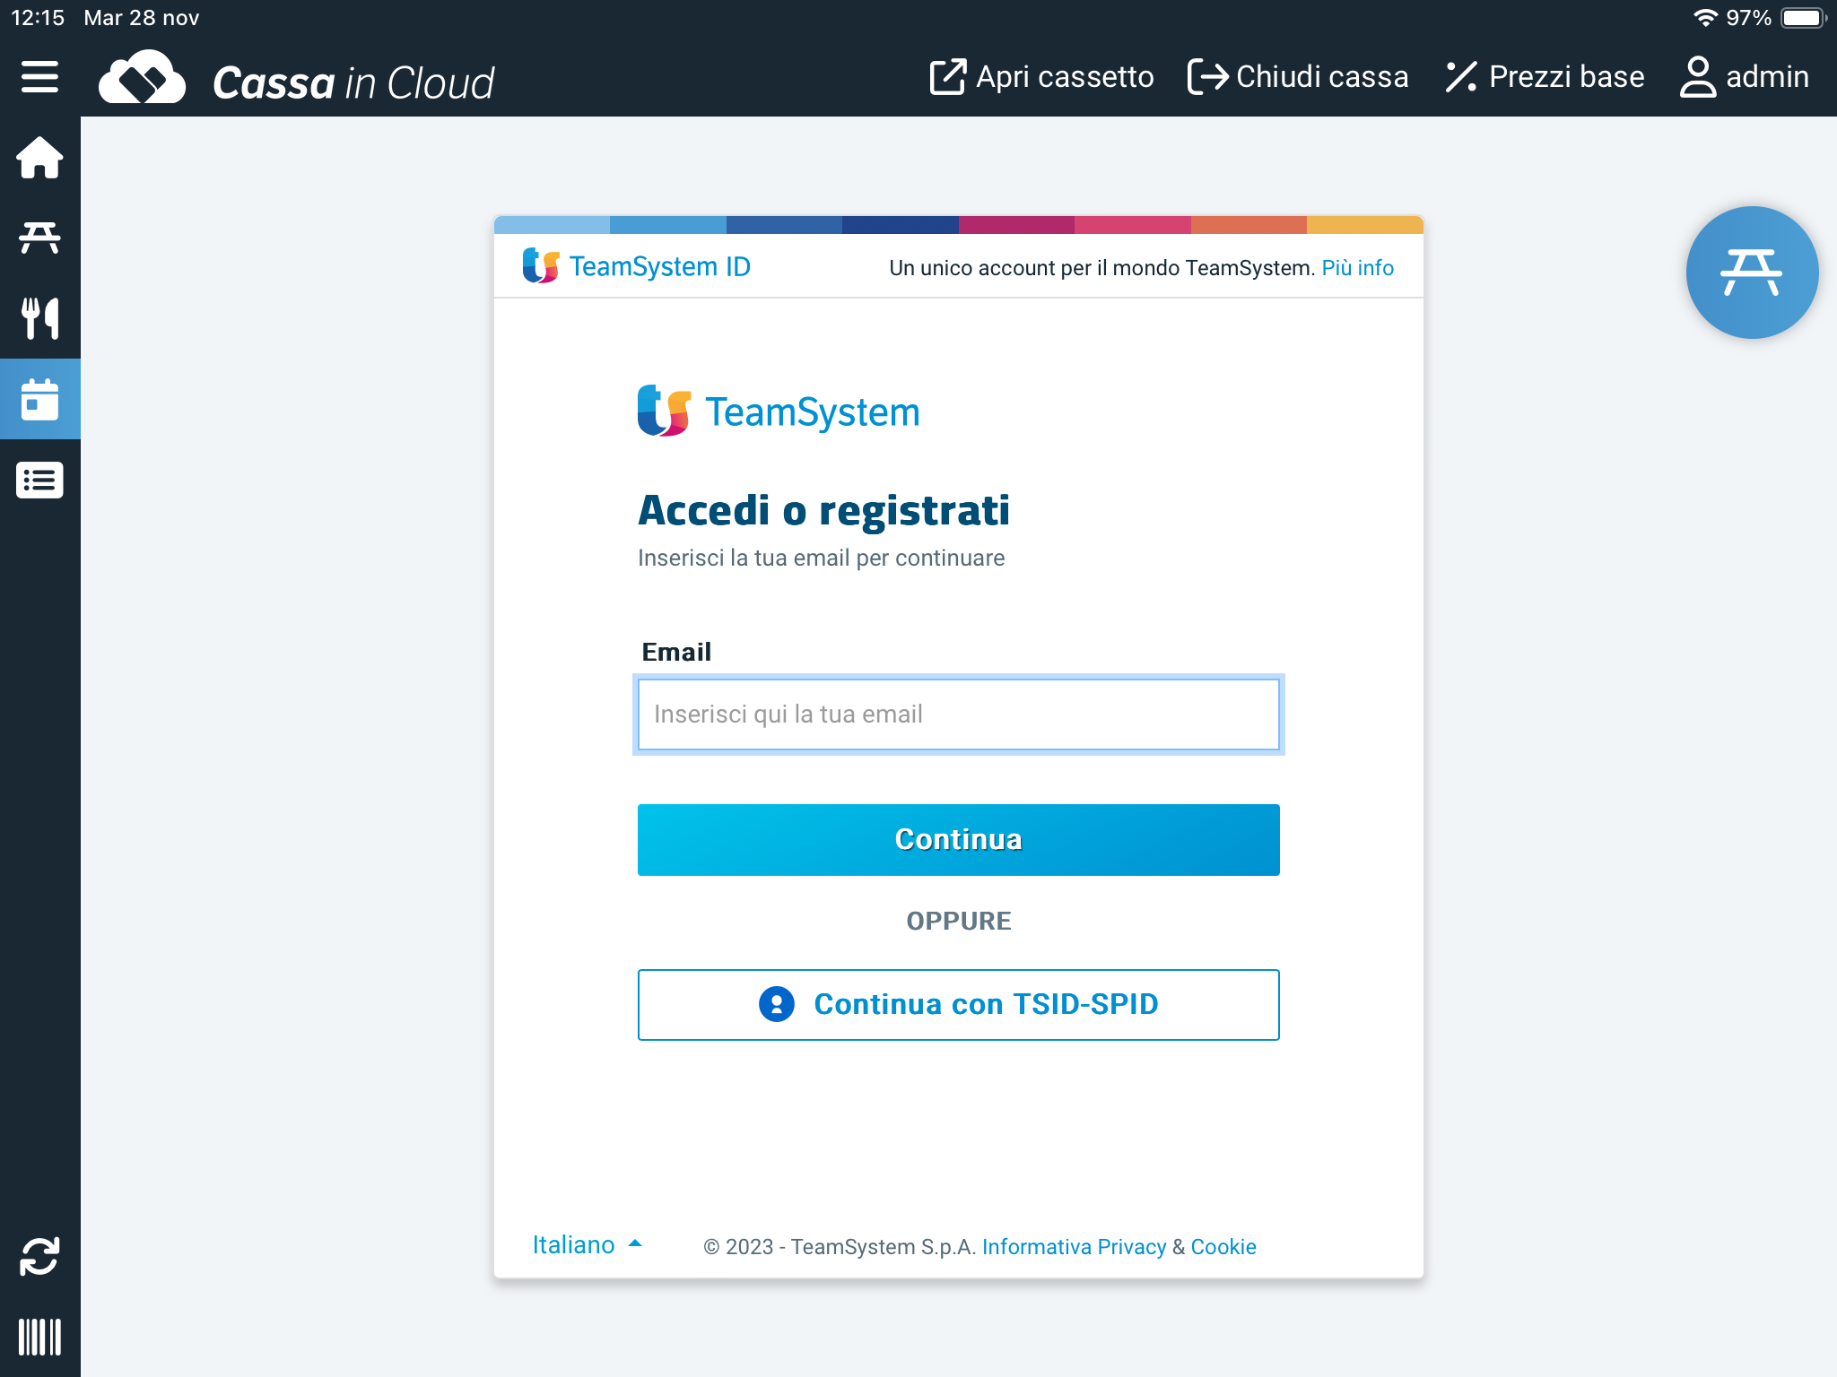Click the Cassa in Cloud logo
The width and height of the screenshot is (1837, 1377).
point(296,81)
